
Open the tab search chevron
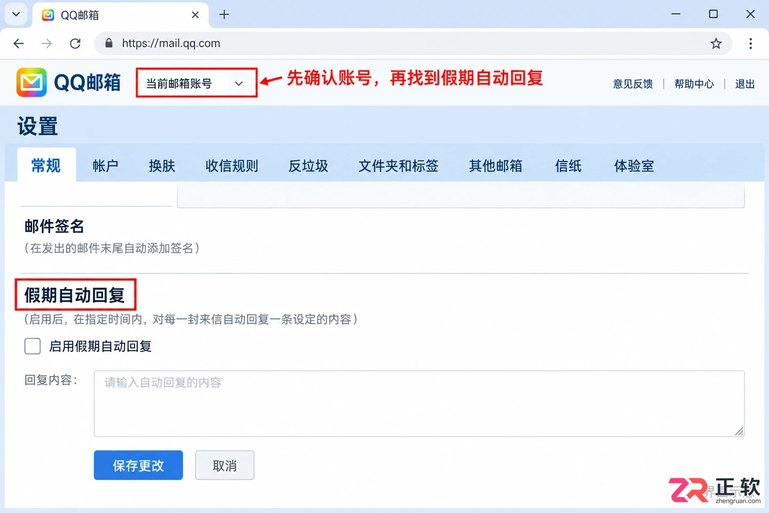tap(16, 14)
